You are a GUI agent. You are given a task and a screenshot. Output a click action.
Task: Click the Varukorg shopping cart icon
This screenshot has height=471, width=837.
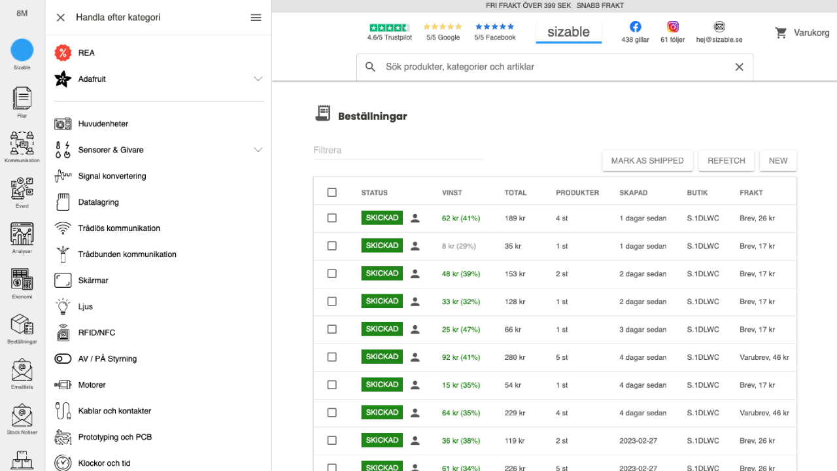[781, 33]
